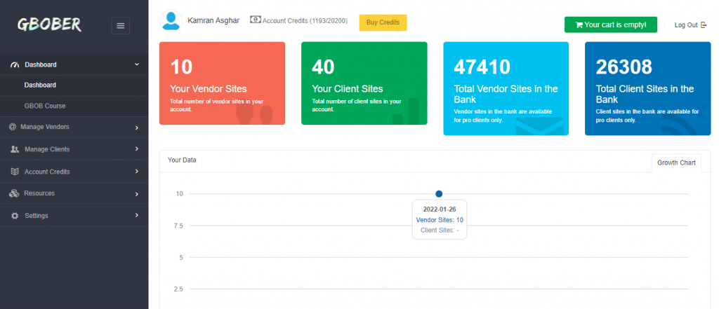Click the Log Out arrow icon

(704, 25)
